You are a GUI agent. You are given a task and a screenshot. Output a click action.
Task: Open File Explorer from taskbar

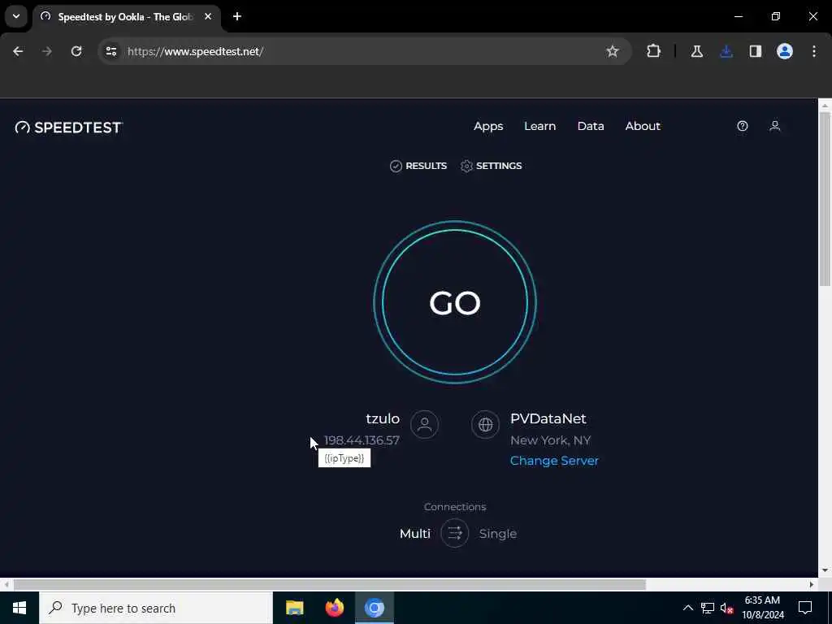(x=294, y=608)
